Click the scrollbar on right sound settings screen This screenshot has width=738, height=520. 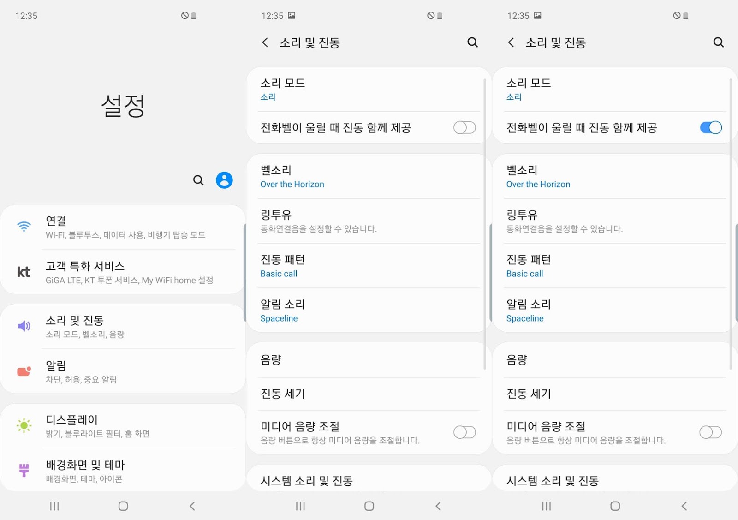point(731,224)
